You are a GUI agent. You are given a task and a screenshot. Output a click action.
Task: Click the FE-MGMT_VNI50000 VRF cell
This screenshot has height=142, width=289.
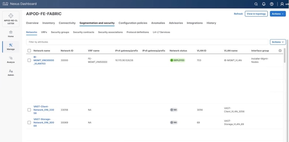coord(98,60)
